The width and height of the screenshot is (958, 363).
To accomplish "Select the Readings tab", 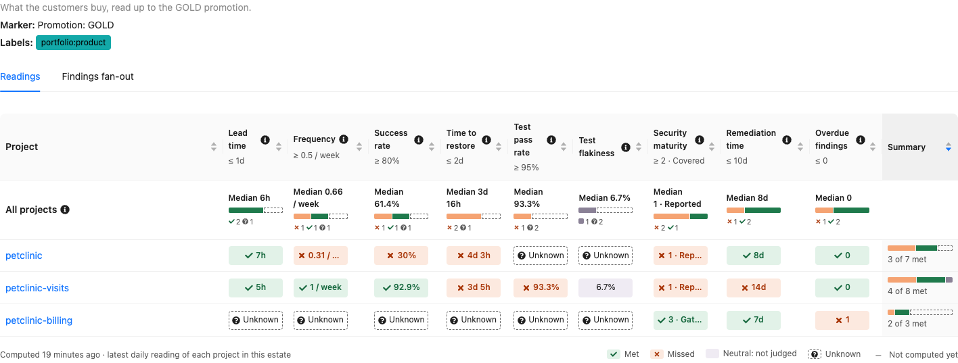I will pos(20,76).
